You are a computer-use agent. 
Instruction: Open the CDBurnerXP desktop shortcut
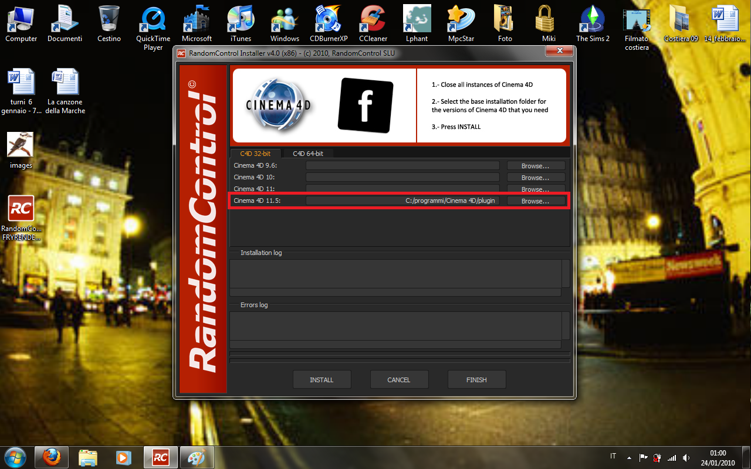point(329,23)
